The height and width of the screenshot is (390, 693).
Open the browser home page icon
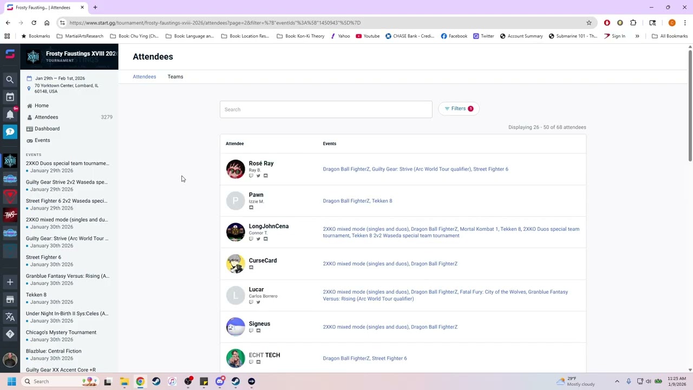pyautogui.click(x=47, y=23)
